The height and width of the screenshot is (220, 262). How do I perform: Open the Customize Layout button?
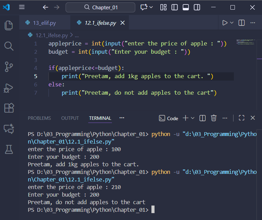(163, 7)
